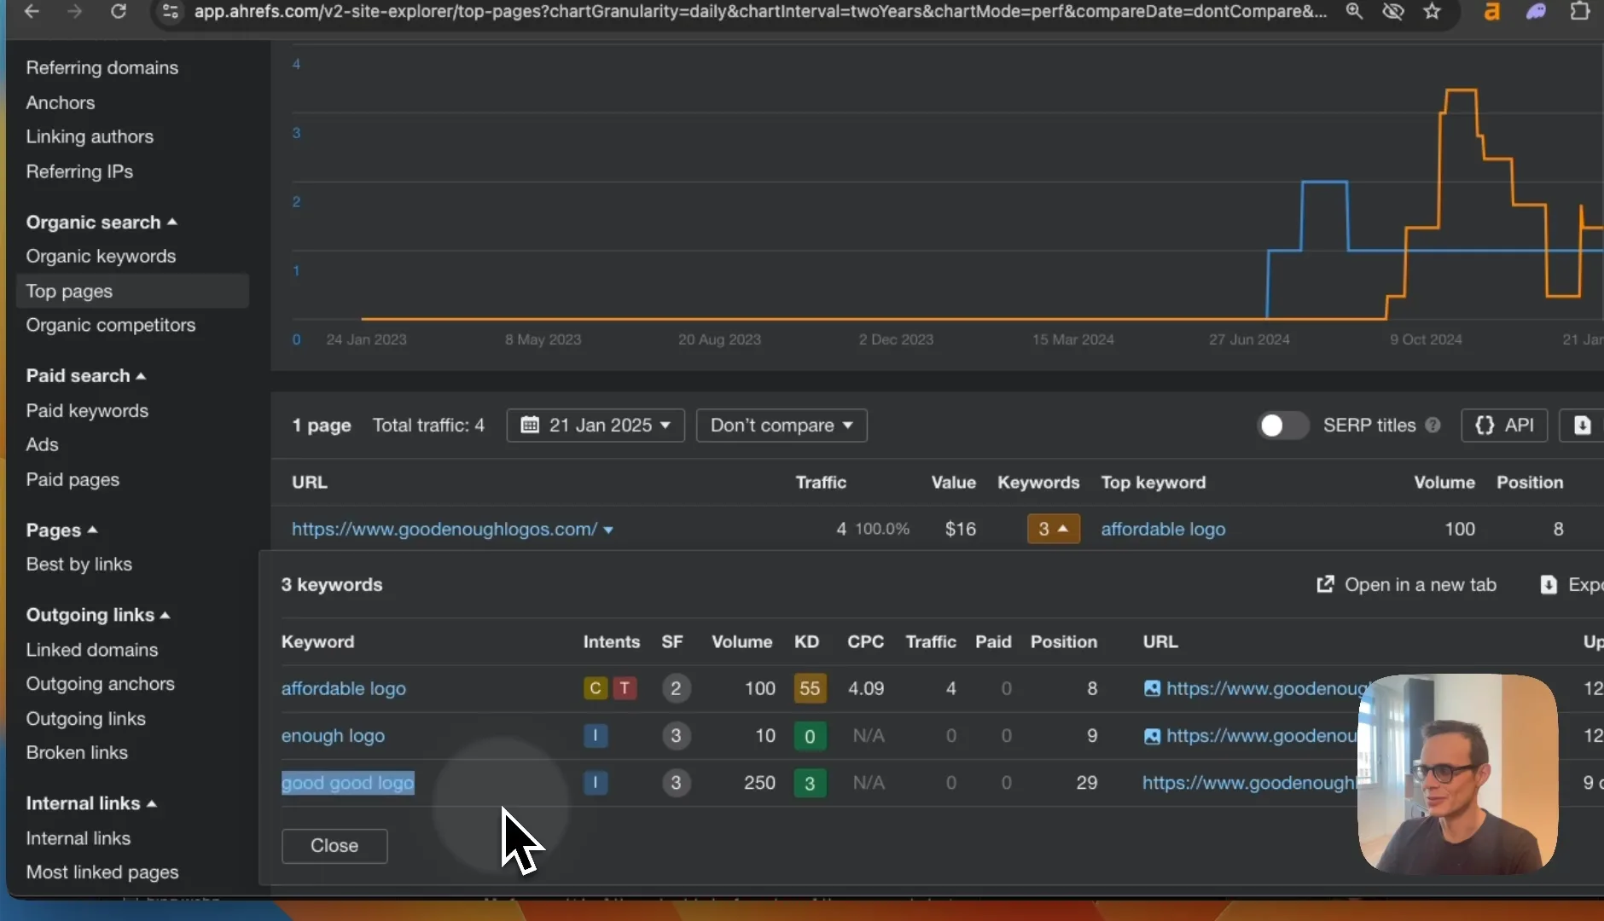Go back with the browser back arrow
The image size is (1604, 921).
(32, 11)
